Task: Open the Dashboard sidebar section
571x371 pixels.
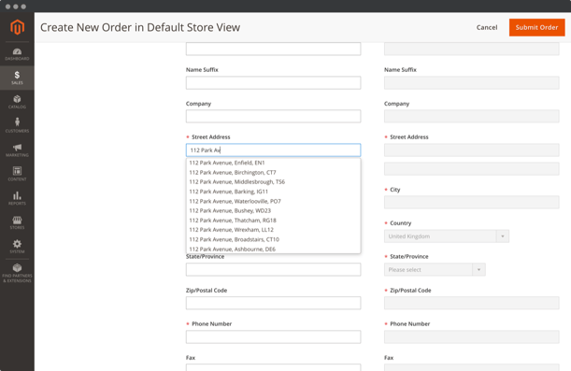Action: (17, 54)
